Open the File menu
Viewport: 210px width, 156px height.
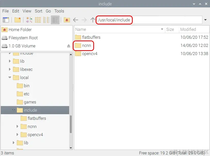[x=6, y=11]
